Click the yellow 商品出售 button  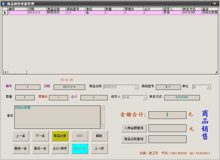coord(60,136)
